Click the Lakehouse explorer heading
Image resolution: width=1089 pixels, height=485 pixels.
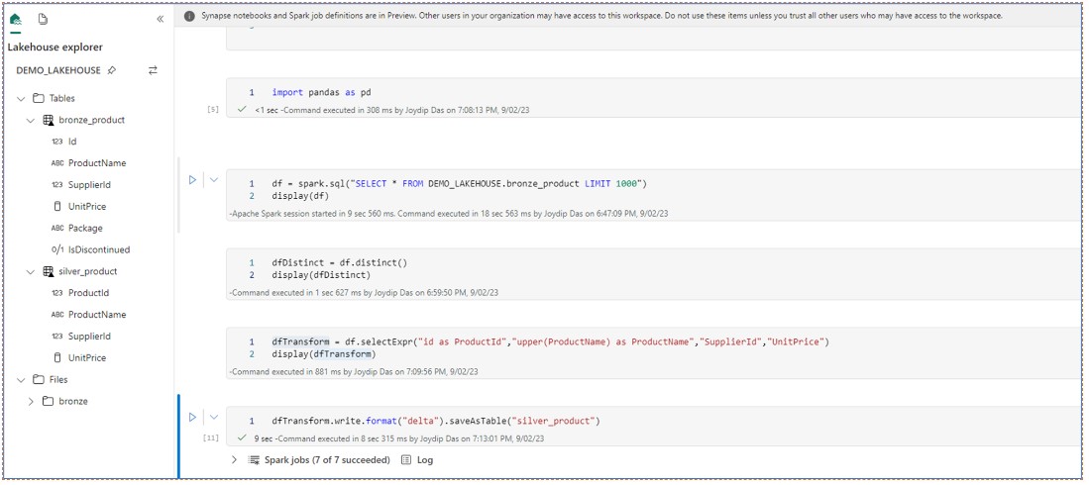point(54,48)
